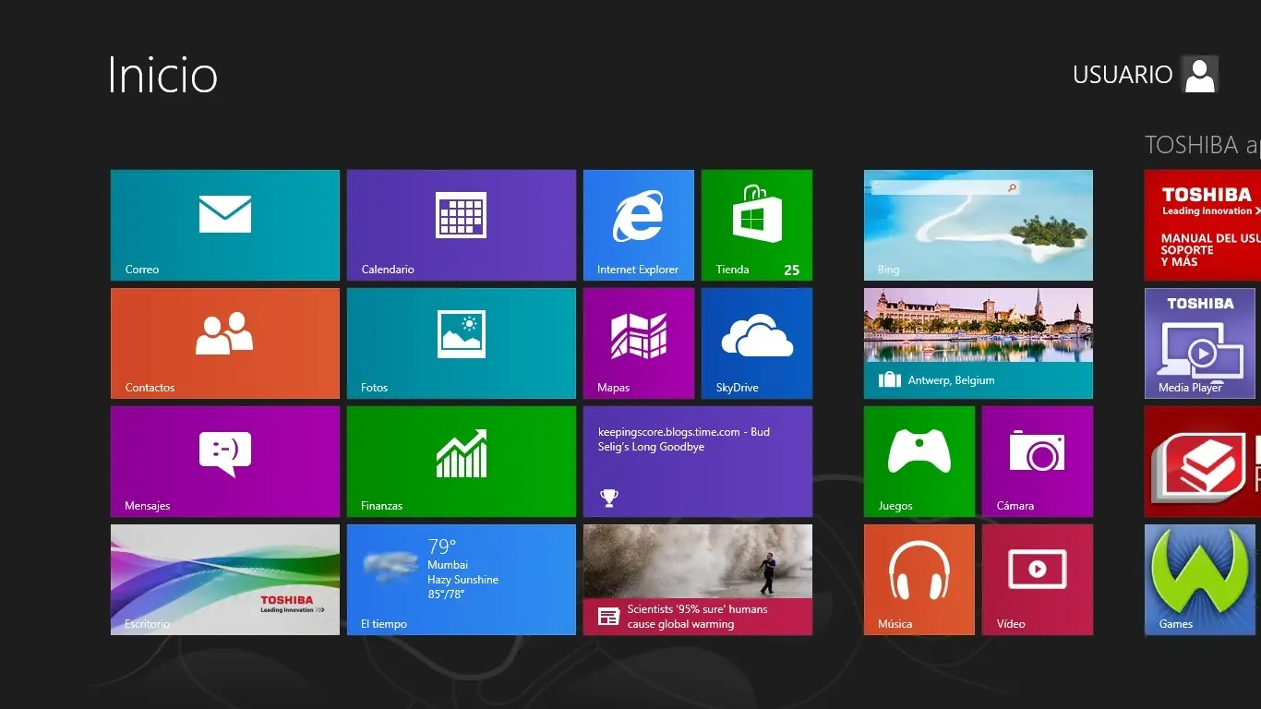Open the Vídeo tile
1261x709 pixels.
tap(1038, 580)
